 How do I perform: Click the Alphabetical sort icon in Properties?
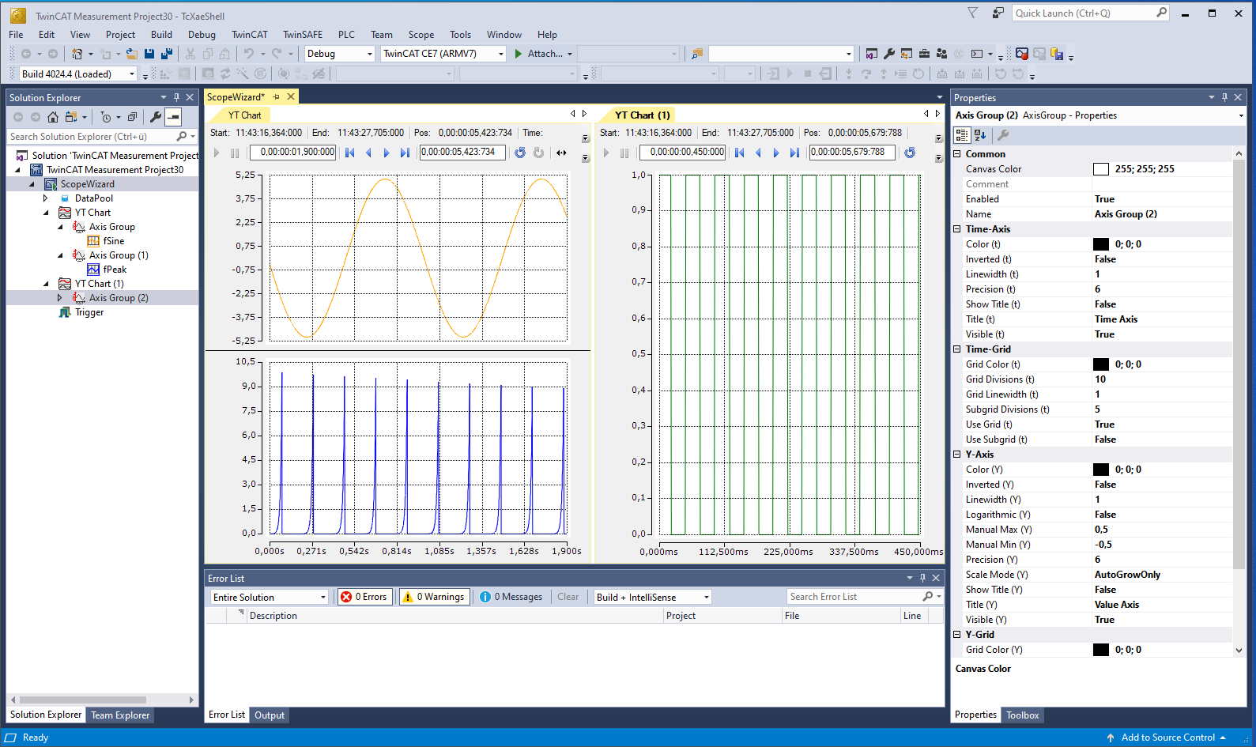point(980,135)
